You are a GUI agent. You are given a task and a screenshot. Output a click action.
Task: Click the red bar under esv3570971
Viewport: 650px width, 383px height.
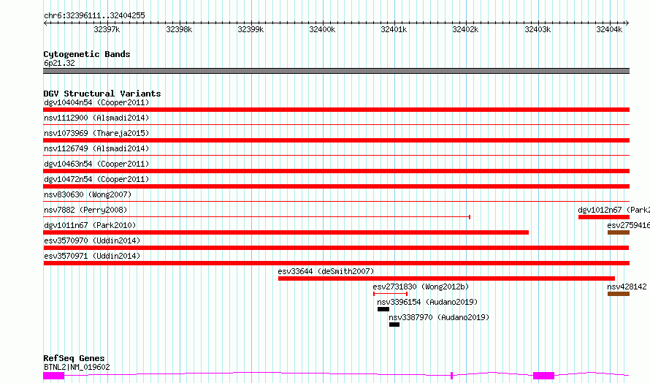tap(336, 263)
